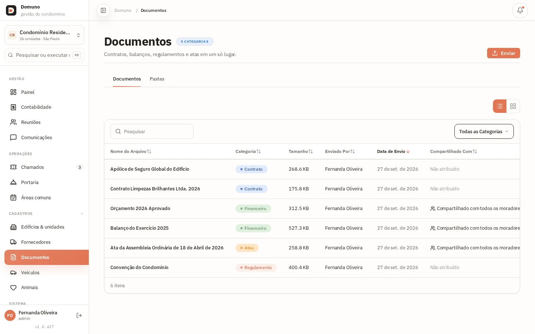535x334 pixels.
Task: Click the Chamados ticket icon
Action: [13, 167]
